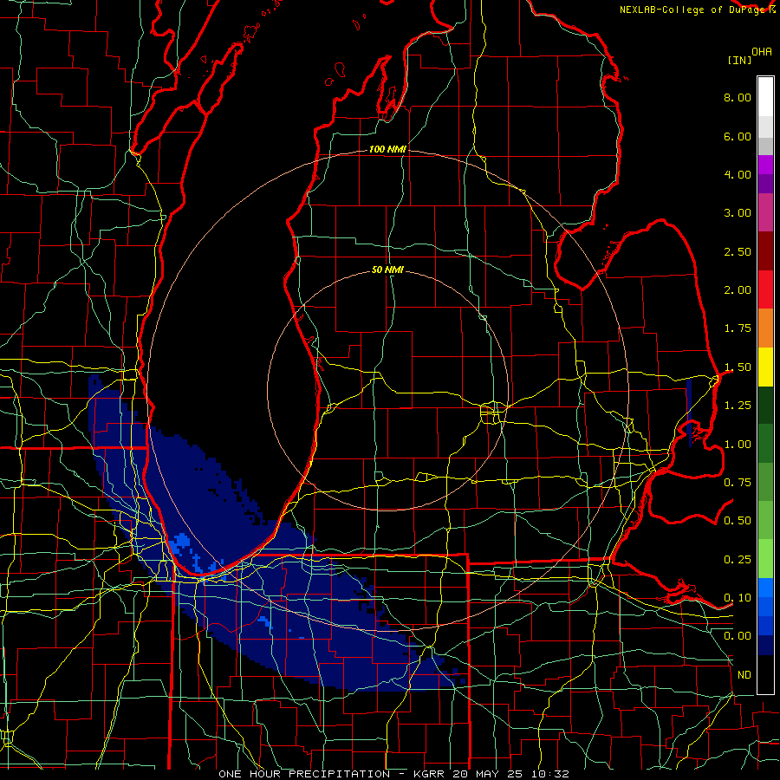Select the 1.75 legend value
780x780 pixels.
tap(738, 328)
